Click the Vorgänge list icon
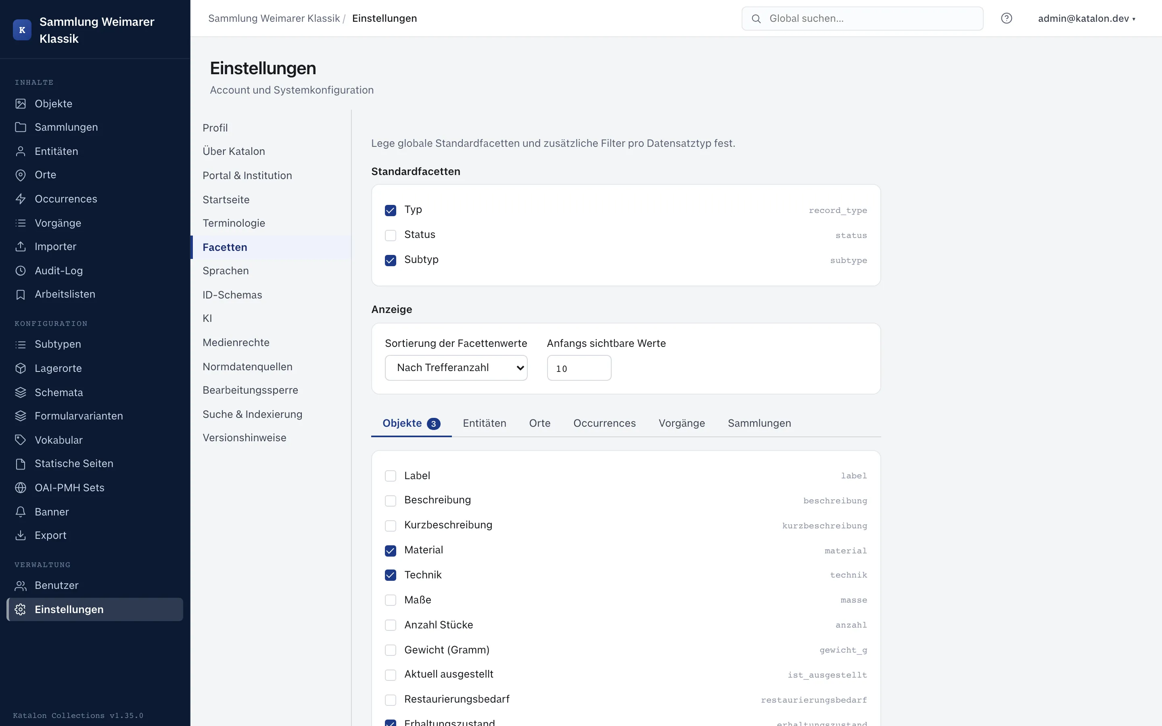Image resolution: width=1162 pixels, height=726 pixels. (x=21, y=223)
